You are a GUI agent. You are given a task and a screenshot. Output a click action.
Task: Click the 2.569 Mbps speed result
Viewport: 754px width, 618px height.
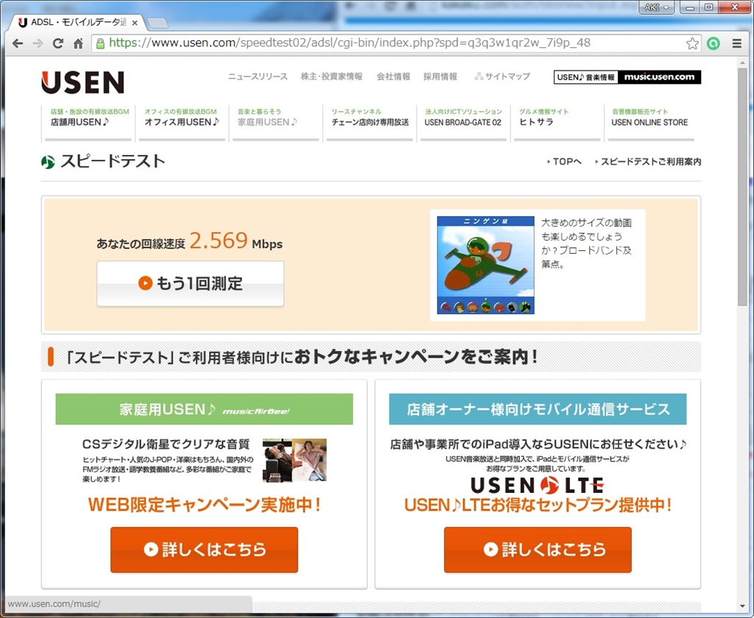pos(236,241)
